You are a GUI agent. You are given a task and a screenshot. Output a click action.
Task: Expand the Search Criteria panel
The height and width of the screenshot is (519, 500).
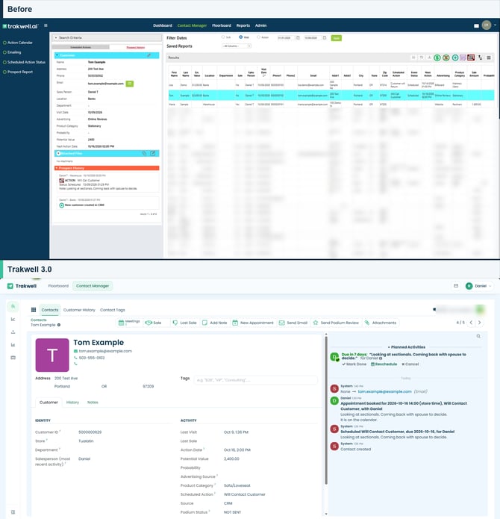[x=107, y=38]
